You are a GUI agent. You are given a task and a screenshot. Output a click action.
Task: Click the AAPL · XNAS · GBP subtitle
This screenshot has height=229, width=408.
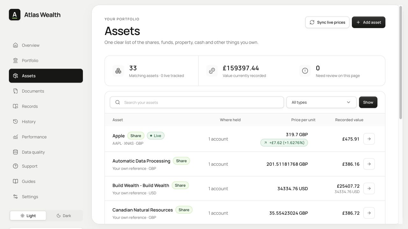tap(128, 143)
